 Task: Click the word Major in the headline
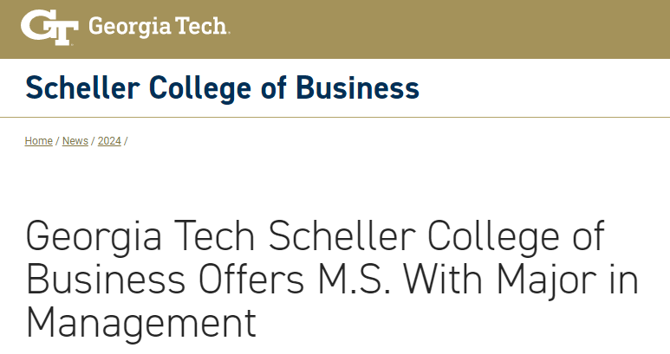[x=547, y=280]
